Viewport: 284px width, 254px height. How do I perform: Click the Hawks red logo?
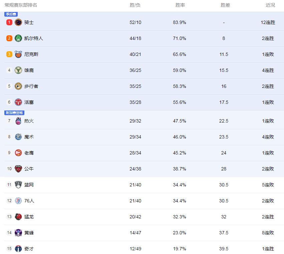[18, 153]
